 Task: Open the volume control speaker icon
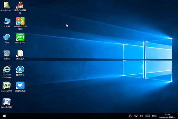point(141,116)
